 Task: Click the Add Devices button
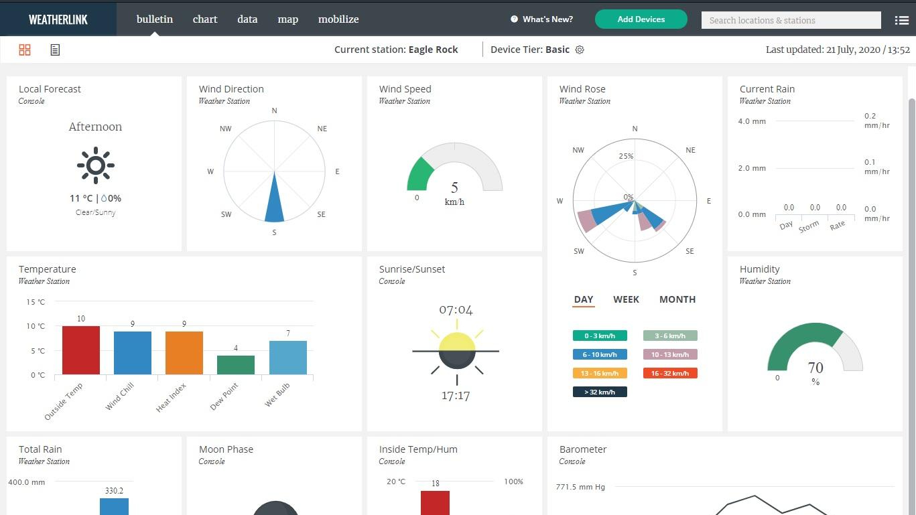pos(641,19)
